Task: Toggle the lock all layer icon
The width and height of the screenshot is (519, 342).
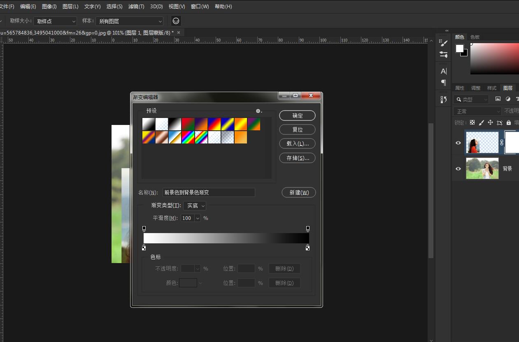Action: pyautogui.click(x=509, y=122)
